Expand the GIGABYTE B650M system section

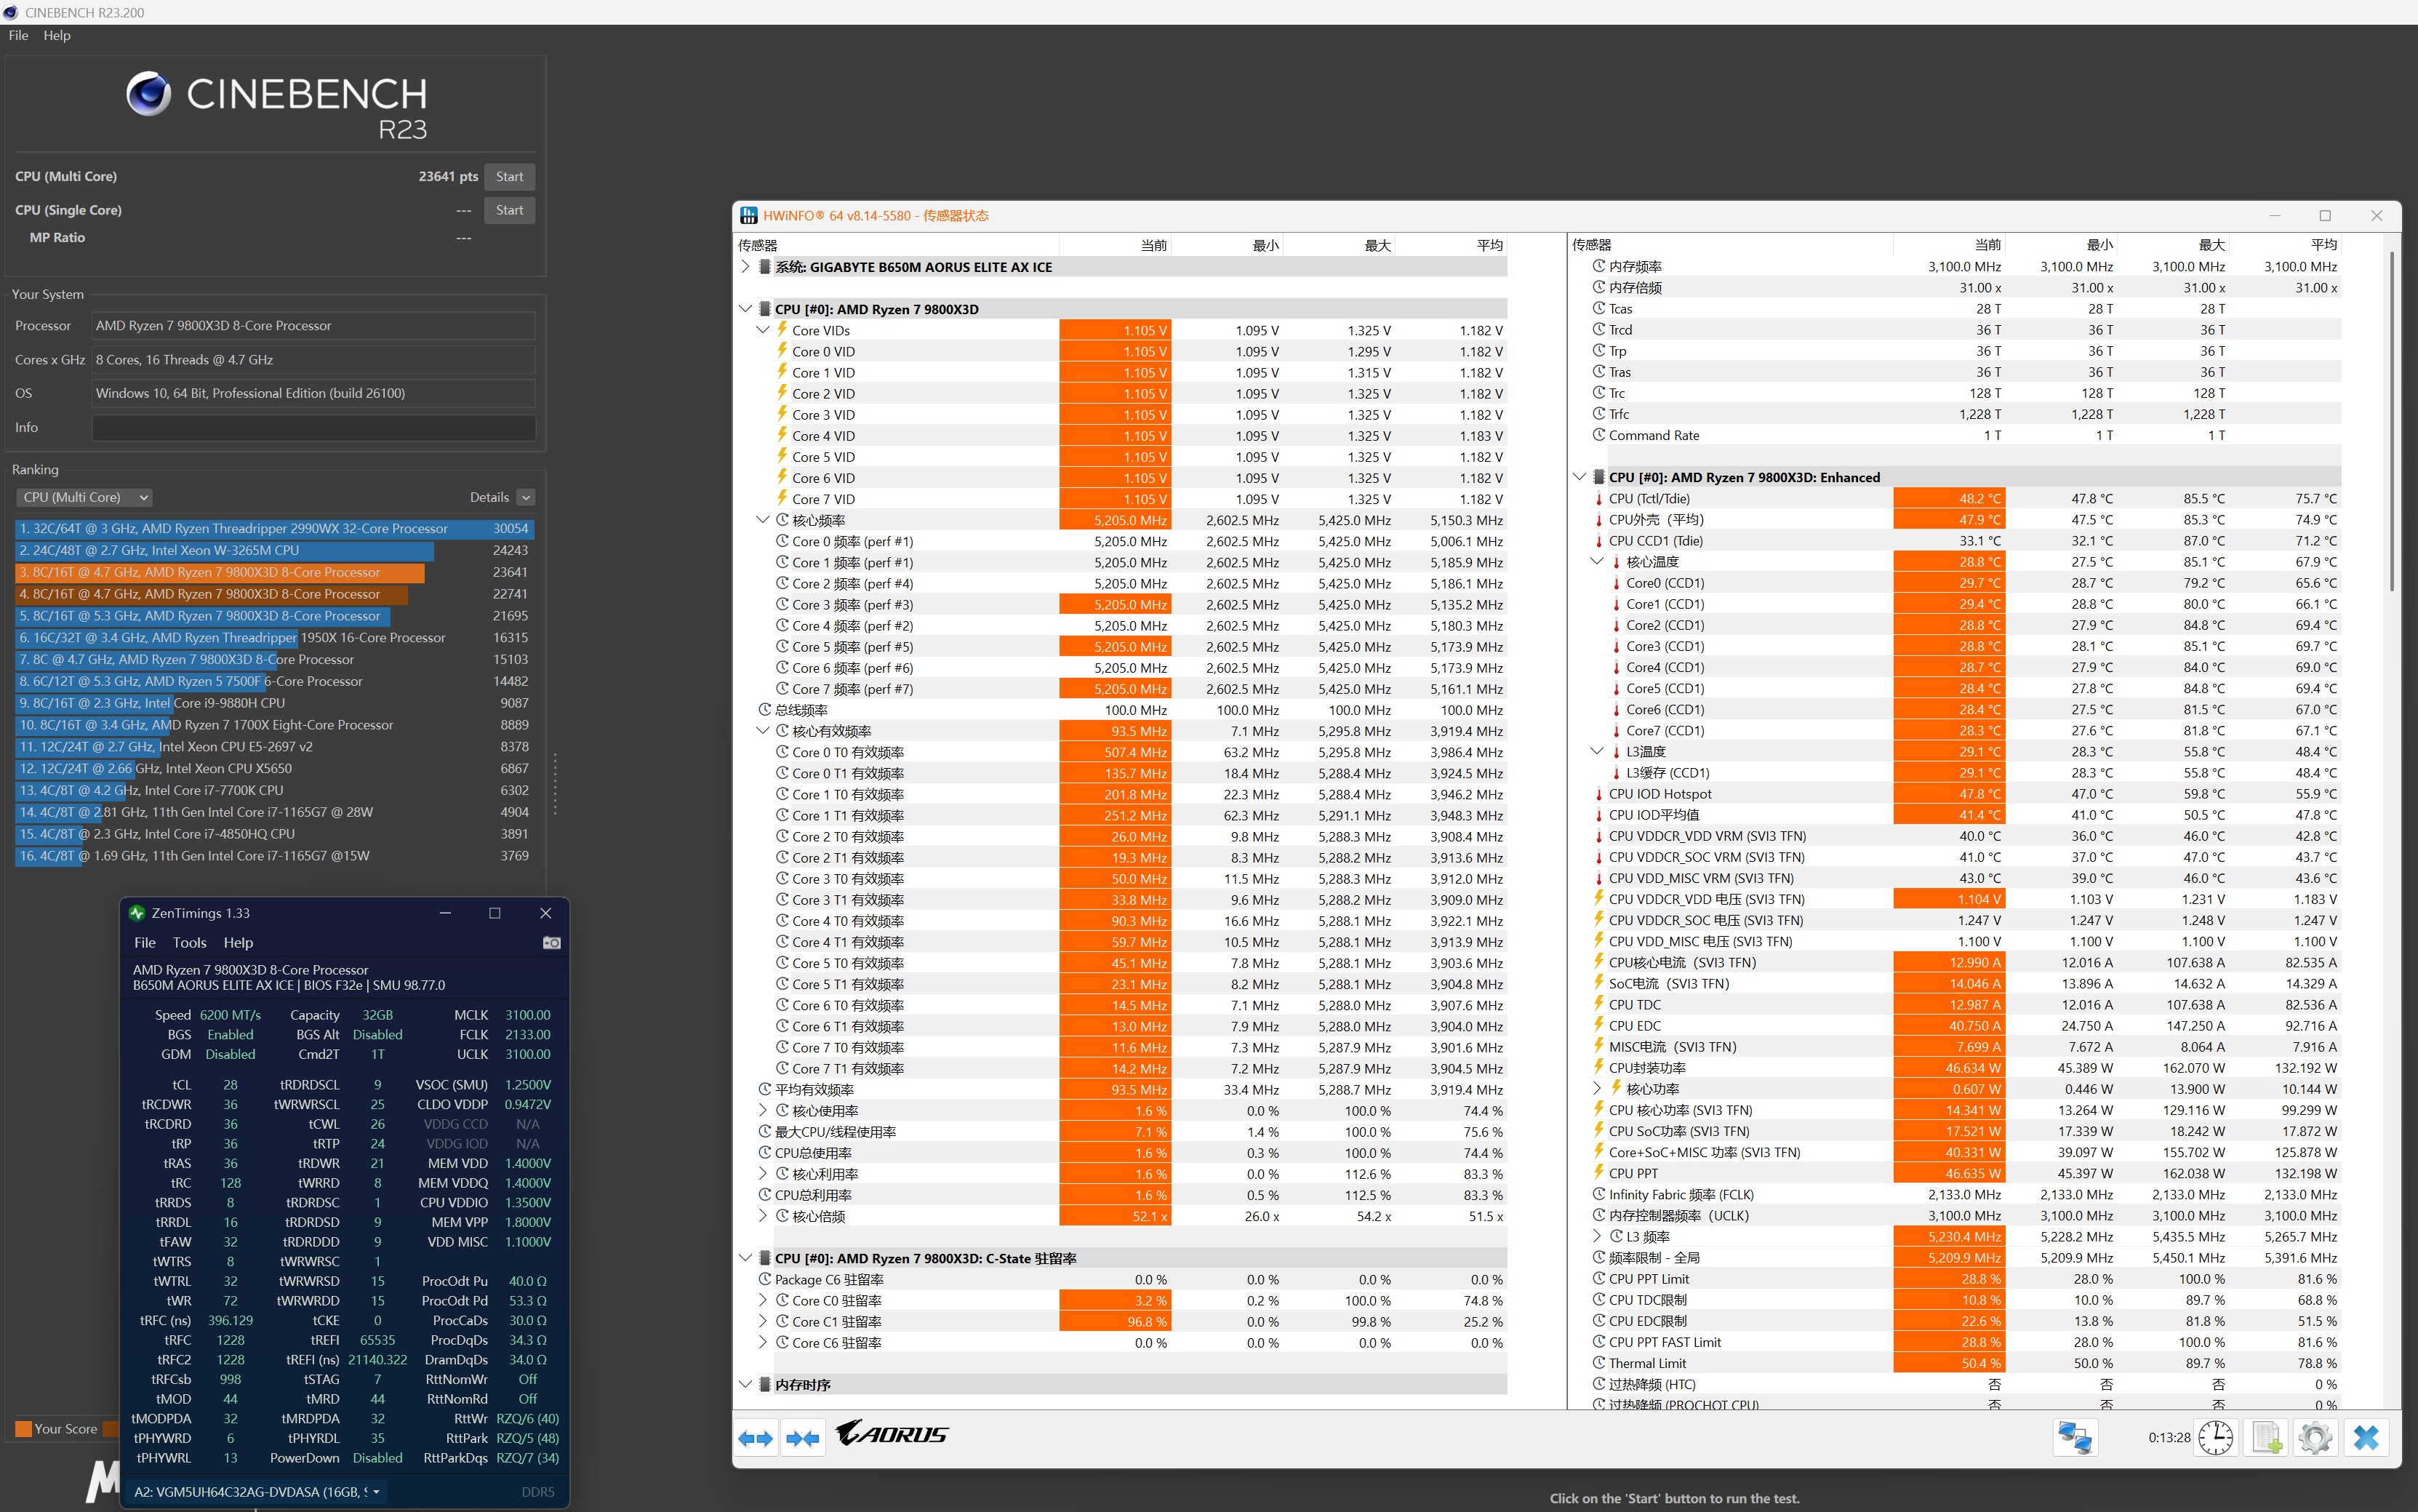click(x=745, y=267)
